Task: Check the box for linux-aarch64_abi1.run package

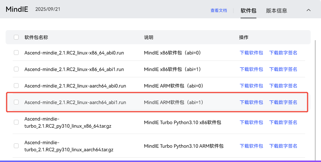Action: click(16, 102)
